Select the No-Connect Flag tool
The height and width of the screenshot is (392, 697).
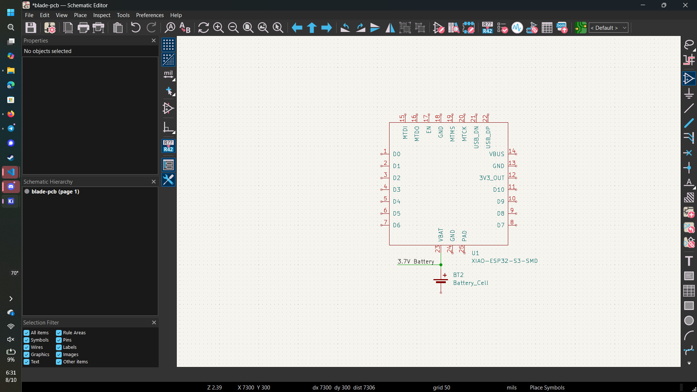click(689, 153)
